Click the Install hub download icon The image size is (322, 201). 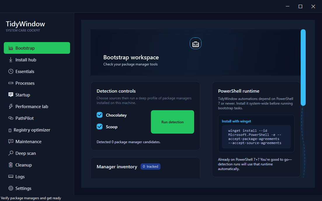(x=10, y=60)
